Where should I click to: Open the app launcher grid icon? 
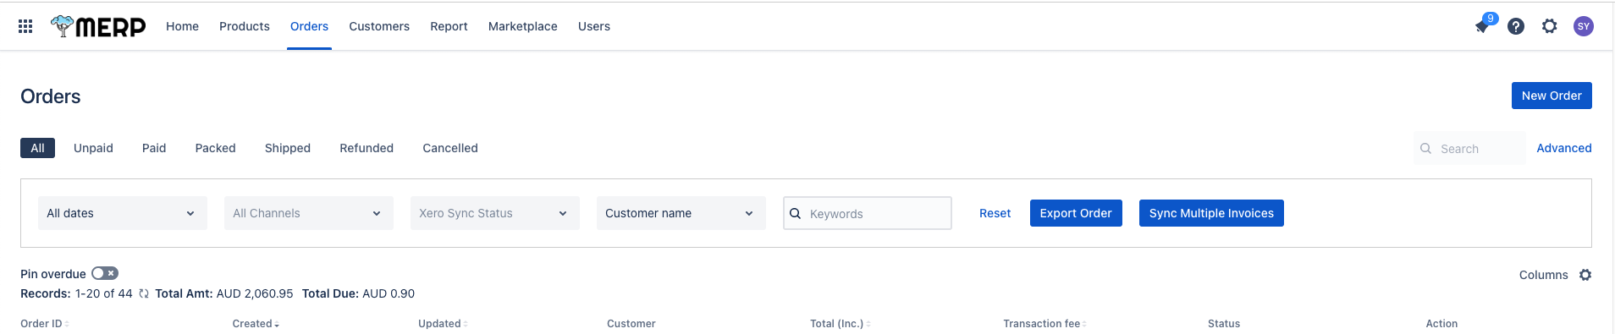tap(25, 26)
